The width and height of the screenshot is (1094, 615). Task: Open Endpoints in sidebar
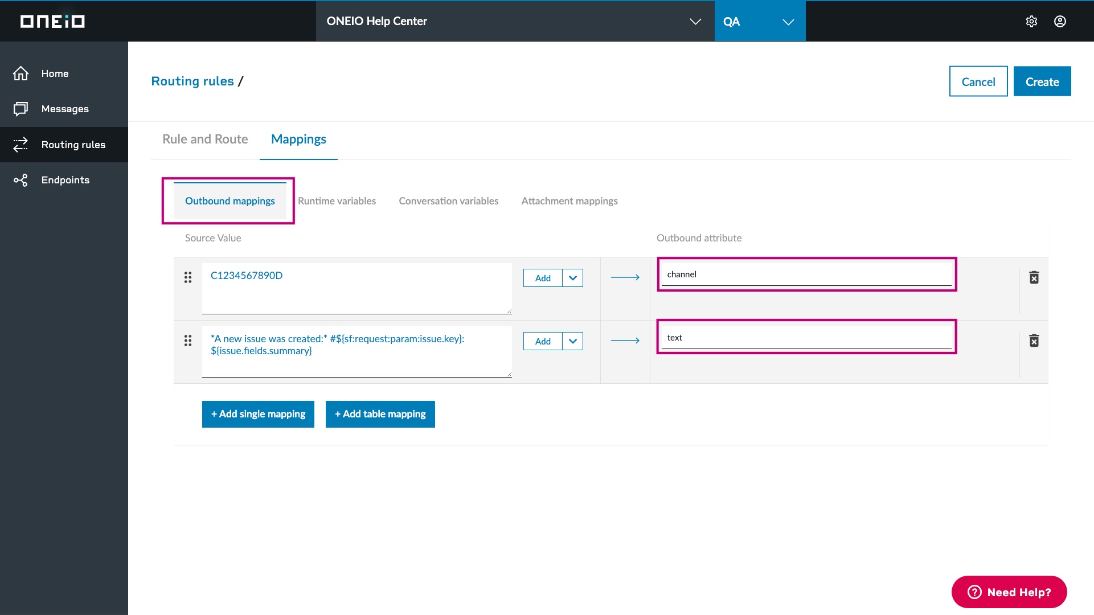64,180
